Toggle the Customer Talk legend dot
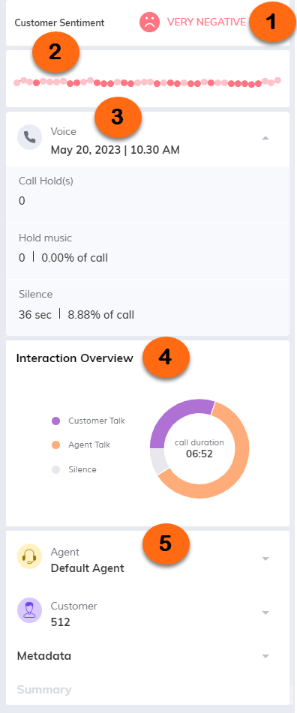297x713 pixels. 55,421
